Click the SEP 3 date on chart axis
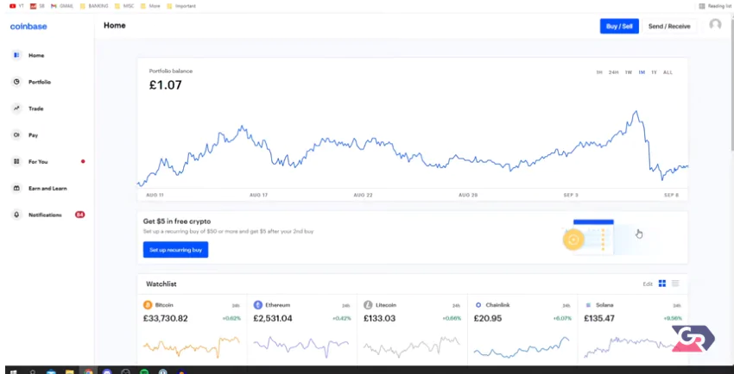This screenshot has width=734, height=374. [x=571, y=195]
